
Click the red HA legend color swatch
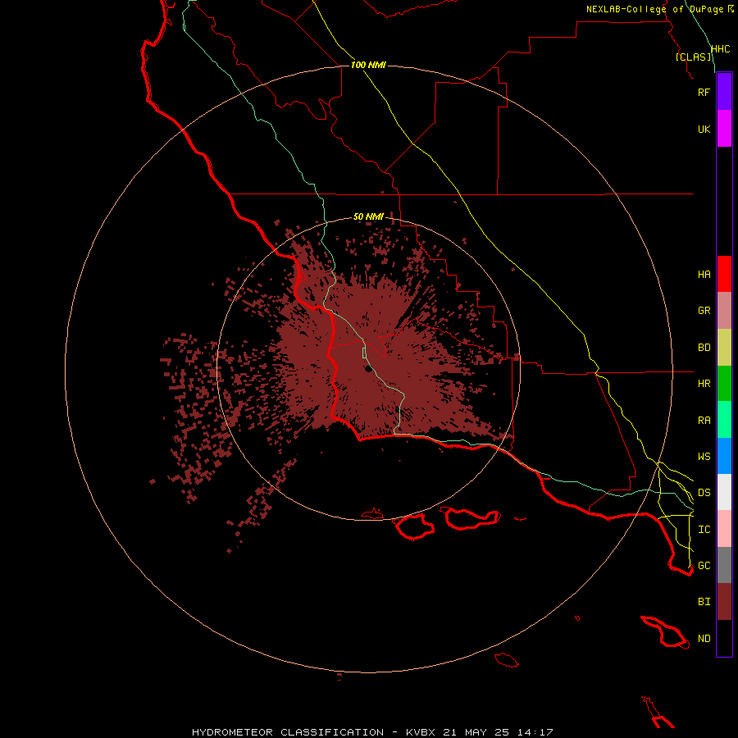point(724,274)
